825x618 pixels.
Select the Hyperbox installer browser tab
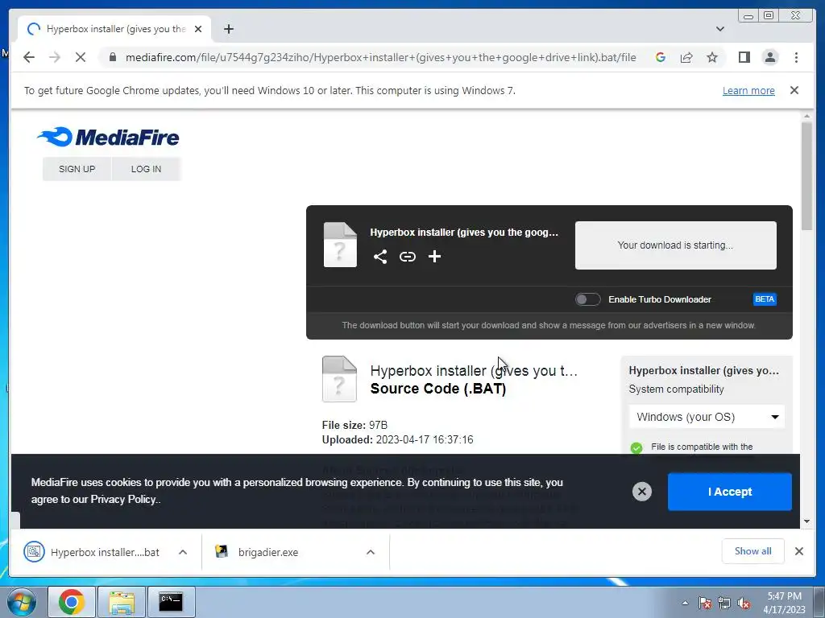tap(114, 29)
